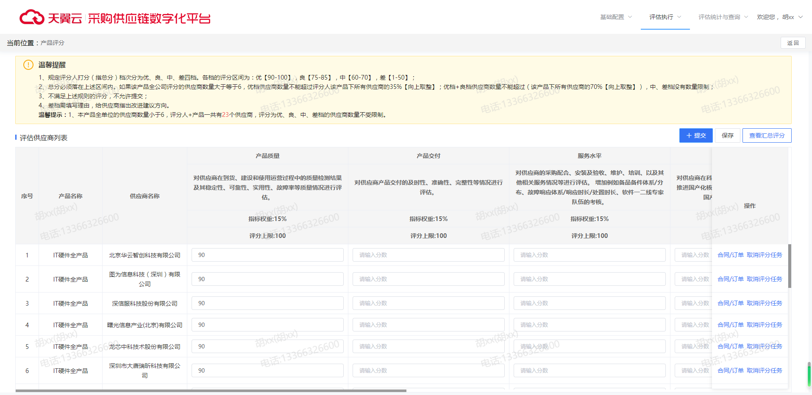Click the 保存 button

728,135
